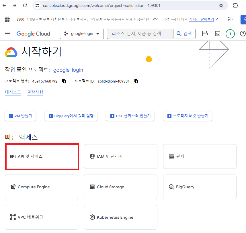
Task: Open the Cloud Storage card
Action: click(121, 187)
